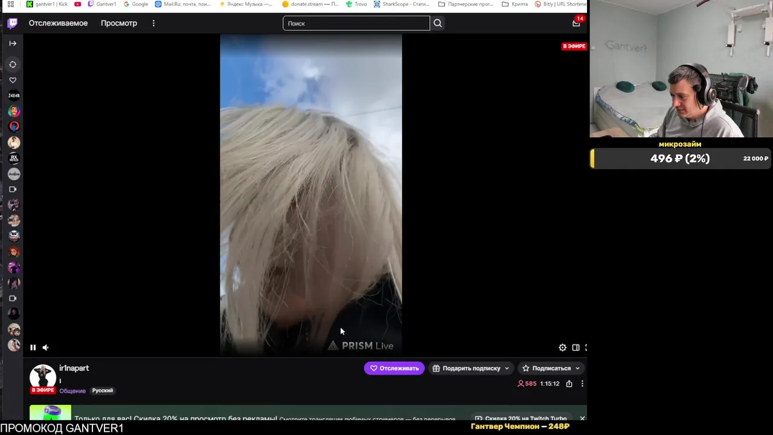Pause the stream playback
Image resolution: width=773 pixels, height=435 pixels.
(x=33, y=347)
